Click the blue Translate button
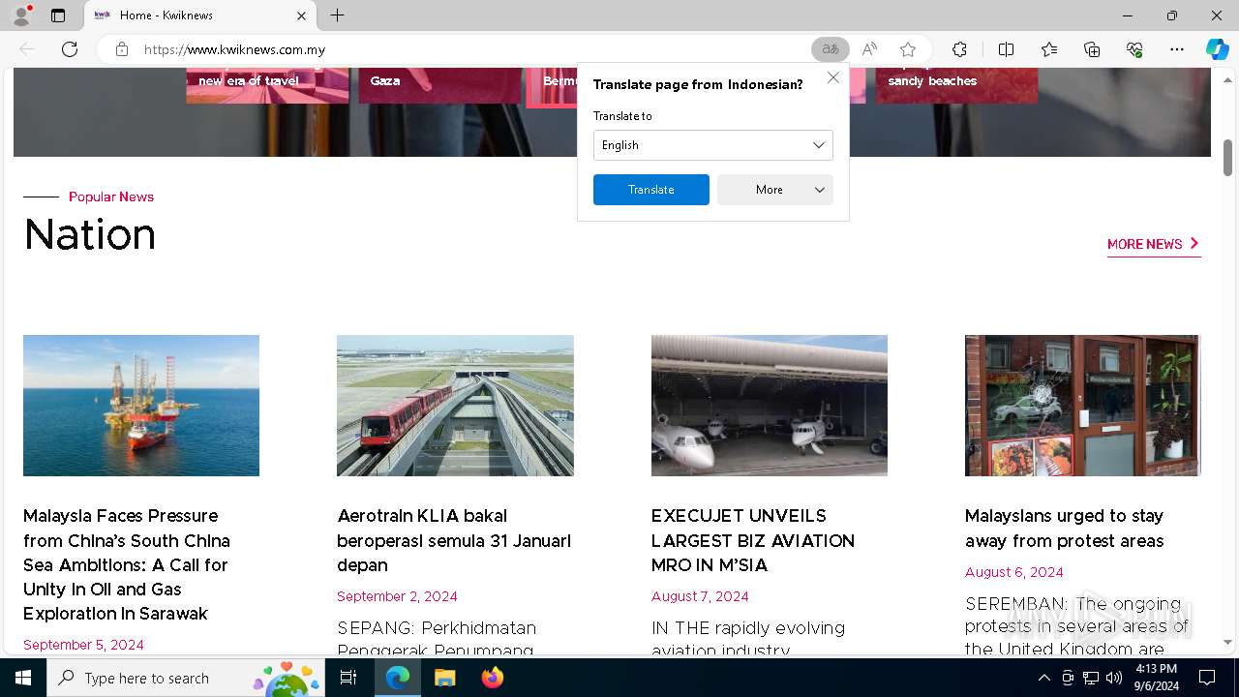The height and width of the screenshot is (697, 1239). pos(651,190)
